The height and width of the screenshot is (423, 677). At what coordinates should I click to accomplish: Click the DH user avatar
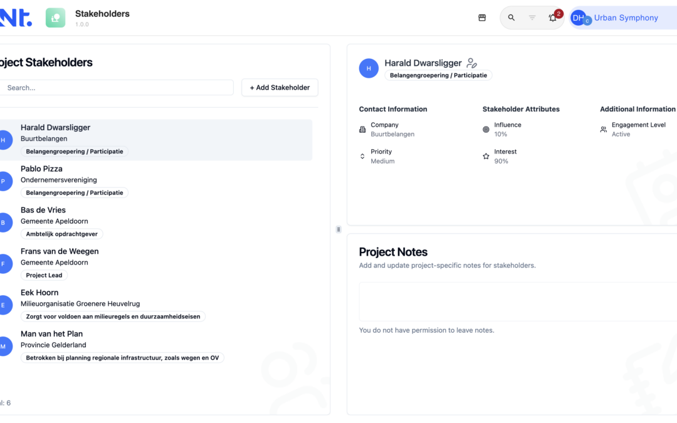click(x=579, y=18)
